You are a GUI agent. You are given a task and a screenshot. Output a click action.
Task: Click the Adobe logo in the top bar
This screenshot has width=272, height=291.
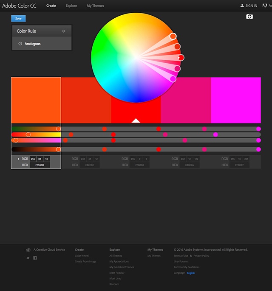(265, 6)
